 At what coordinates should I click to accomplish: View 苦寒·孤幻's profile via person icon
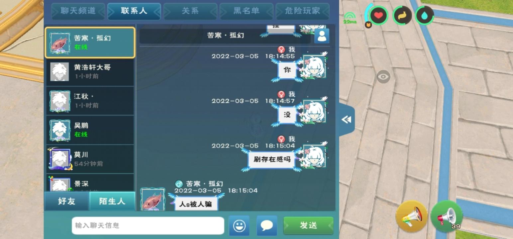pyautogui.click(x=322, y=36)
